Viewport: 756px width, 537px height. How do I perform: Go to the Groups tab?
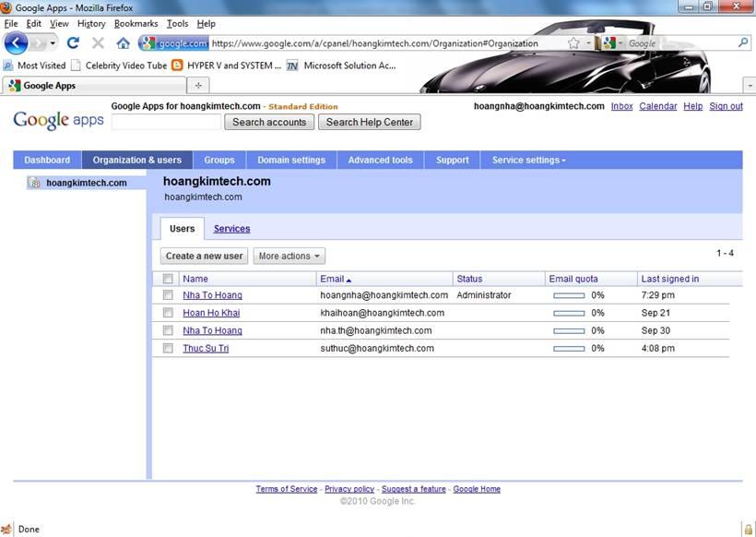coord(219,161)
